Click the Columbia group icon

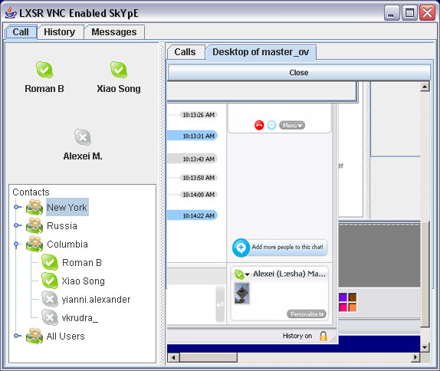(34, 245)
